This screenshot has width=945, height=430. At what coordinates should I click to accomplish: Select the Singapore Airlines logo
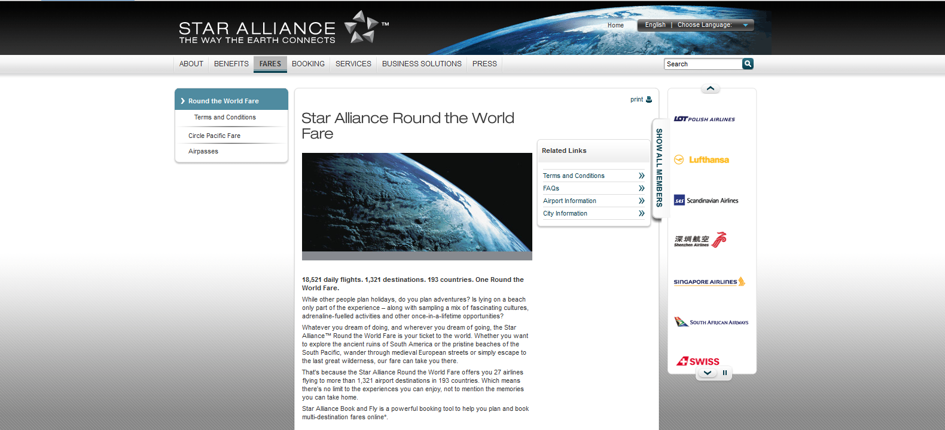tap(709, 281)
